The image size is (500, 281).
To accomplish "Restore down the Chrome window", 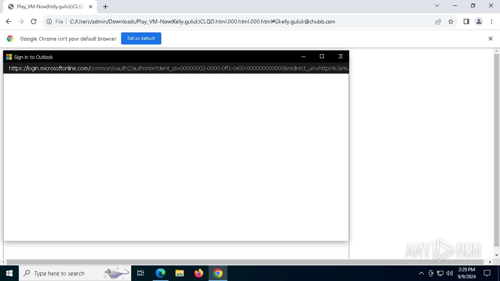I will coord(473,5).
